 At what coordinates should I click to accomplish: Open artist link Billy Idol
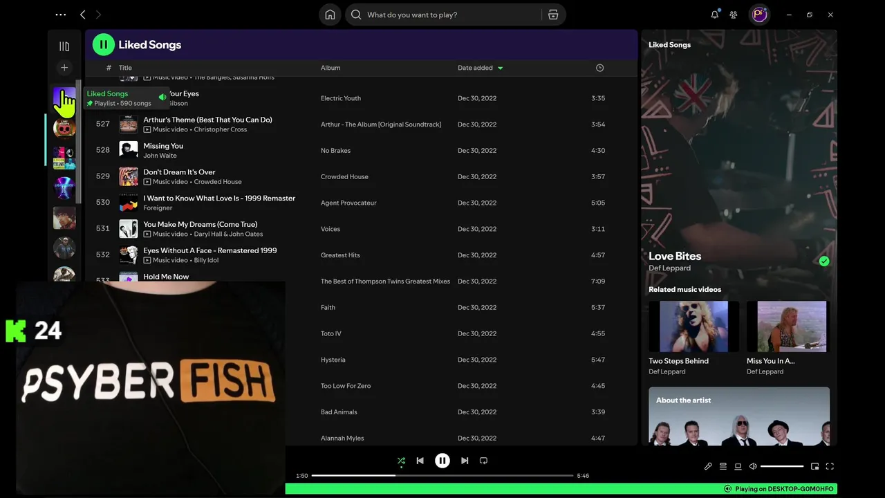pyautogui.click(x=207, y=261)
